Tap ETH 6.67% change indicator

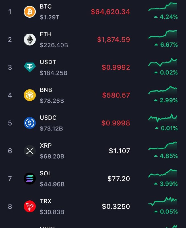point(166,45)
